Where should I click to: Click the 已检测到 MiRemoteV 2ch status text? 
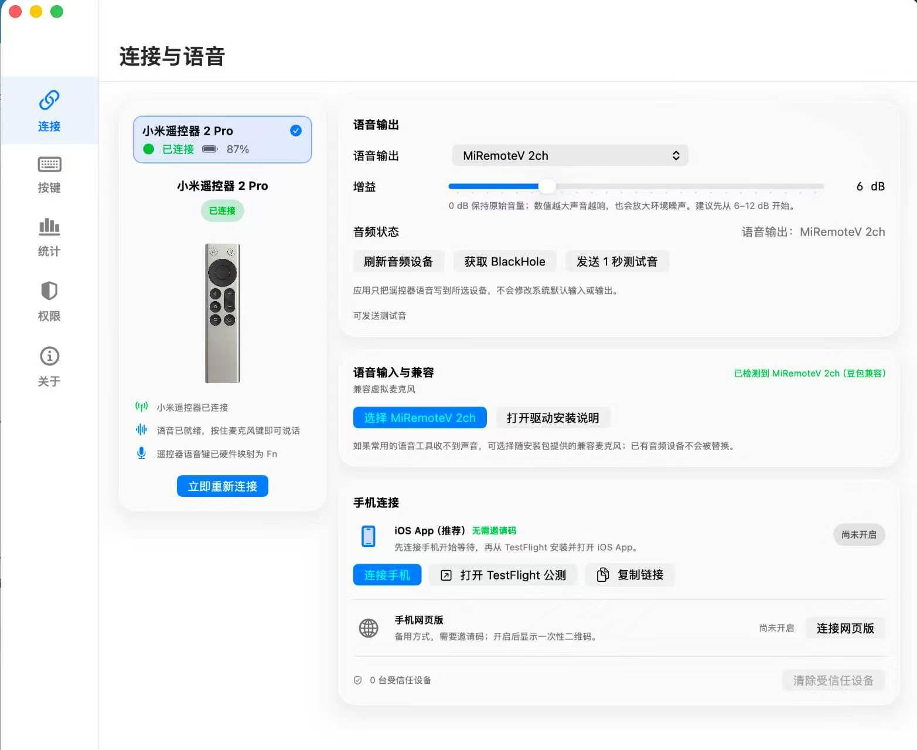[810, 373]
